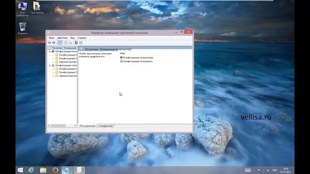Collapse the Конфигурация пользователя tree node
Screen dimensions: 310x174
point(49,66)
